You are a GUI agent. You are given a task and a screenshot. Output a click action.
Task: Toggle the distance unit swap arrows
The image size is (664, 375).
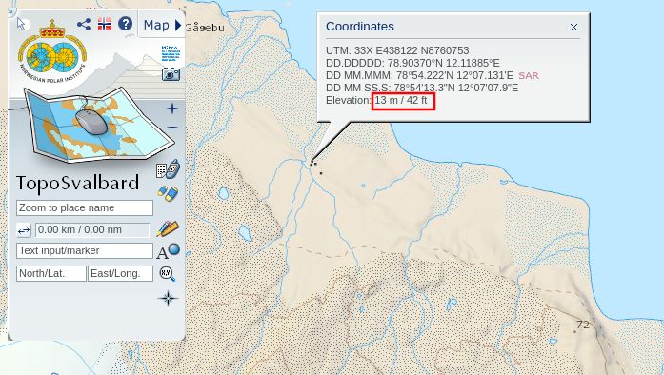coord(24,230)
